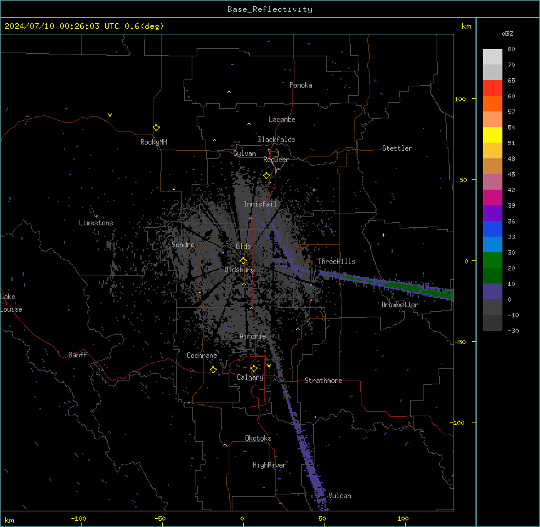The image size is (540, 527).
Task: Click the Sundre label
Action: coord(183,245)
